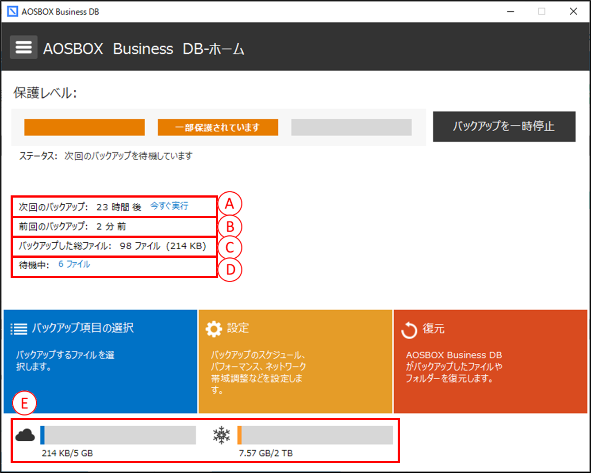
Task: Click the 一部保護されています protection level bar
Action: (x=218, y=127)
